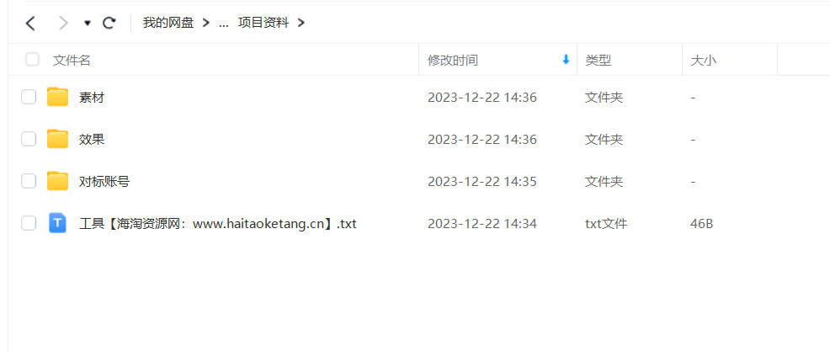Open the 素材 folder name
Image resolution: width=830 pixels, height=351 pixels.
[92, 98]
